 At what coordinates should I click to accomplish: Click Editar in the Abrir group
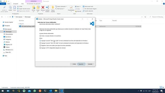pos(78,9)
